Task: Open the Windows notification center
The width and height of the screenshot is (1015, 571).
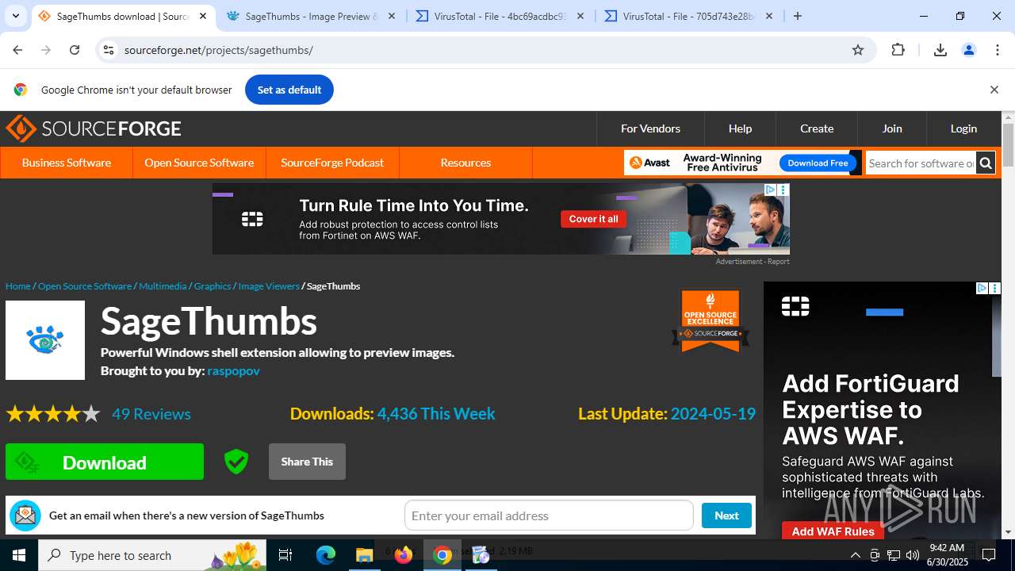Action: tap(989, 555)
